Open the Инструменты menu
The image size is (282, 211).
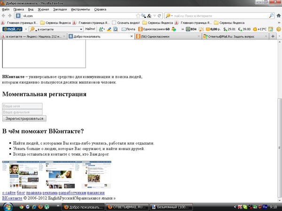pos(80,9)
